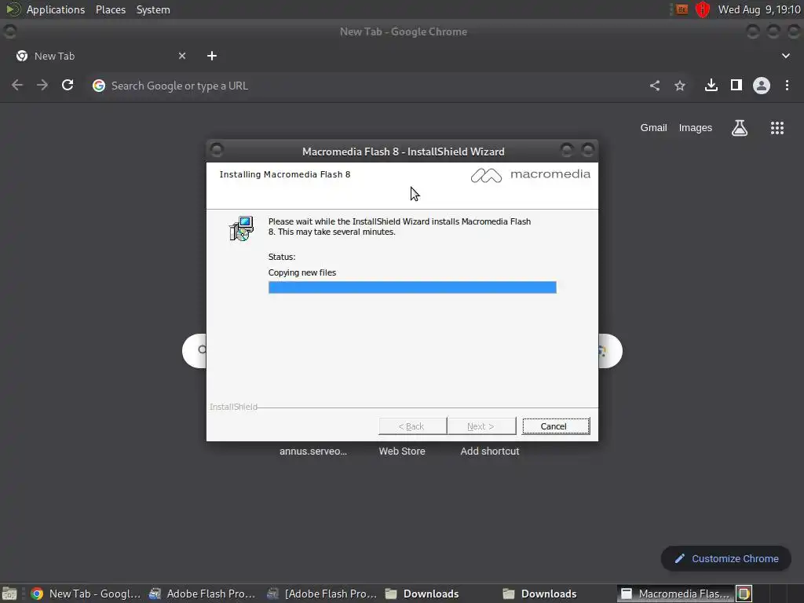Viewport: 804px width, 603px height.
Task: Share this page icon in Chrome
Action: coord(655,86)
